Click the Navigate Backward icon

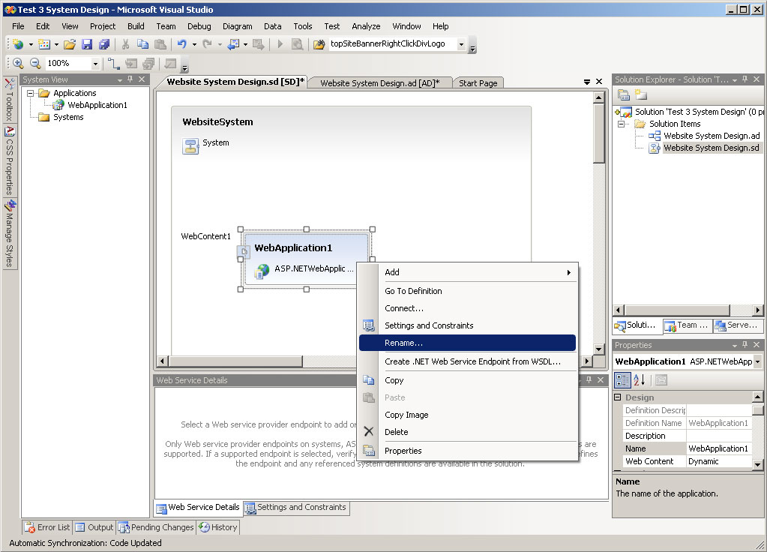[x=233, y=44]
